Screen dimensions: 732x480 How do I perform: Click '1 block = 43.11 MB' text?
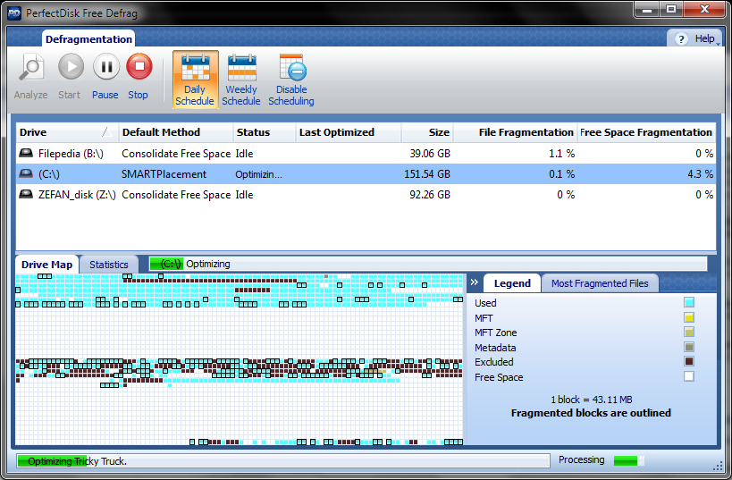point(592,400)
